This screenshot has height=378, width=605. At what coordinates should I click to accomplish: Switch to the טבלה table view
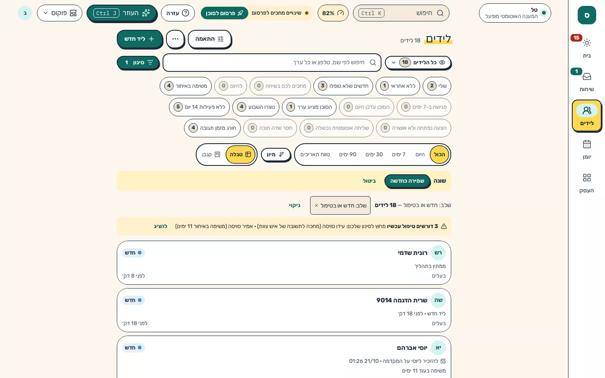pos(240,155)
